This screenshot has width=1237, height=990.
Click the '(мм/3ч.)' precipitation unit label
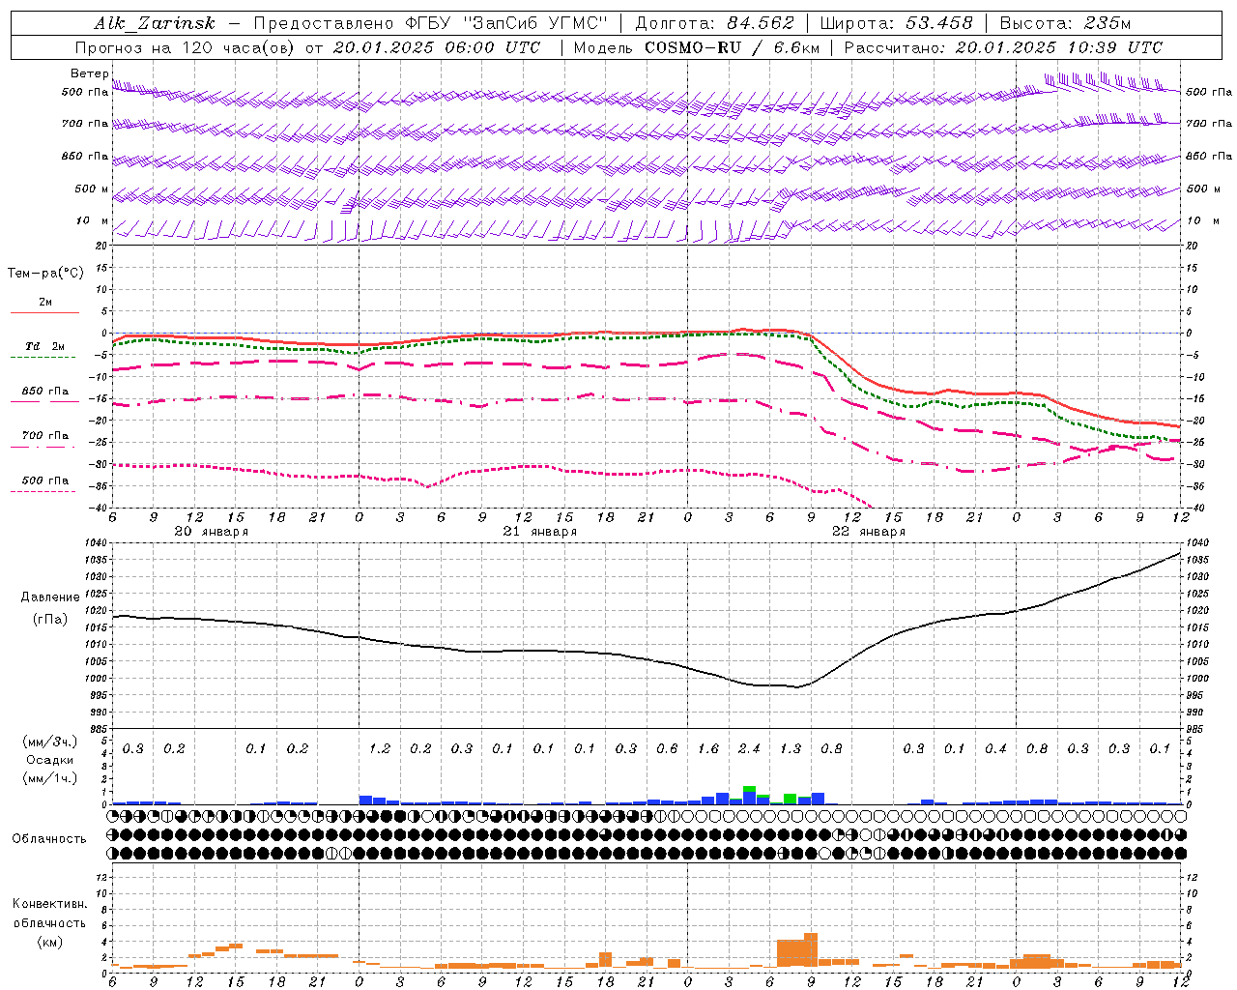pos(50,742)
